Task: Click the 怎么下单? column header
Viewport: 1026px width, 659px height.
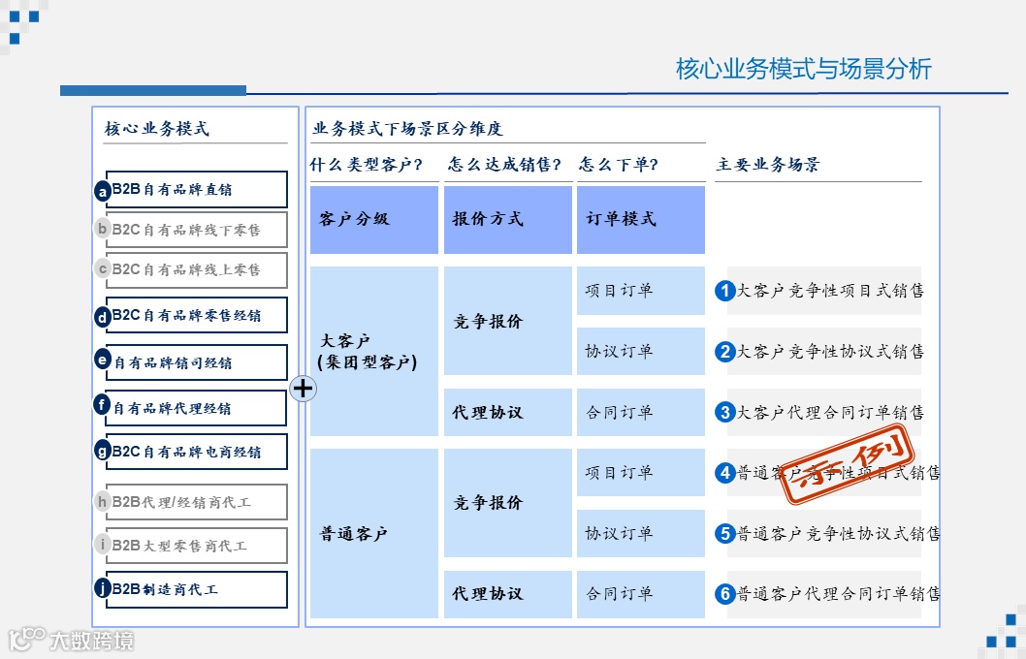Action: click(619, 164)
